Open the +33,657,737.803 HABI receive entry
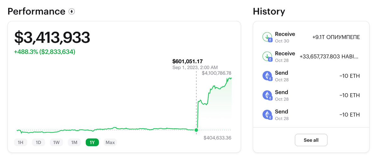The height and width of the screenshot is (159, 377). pyautogui.click(x=311, y=57)
